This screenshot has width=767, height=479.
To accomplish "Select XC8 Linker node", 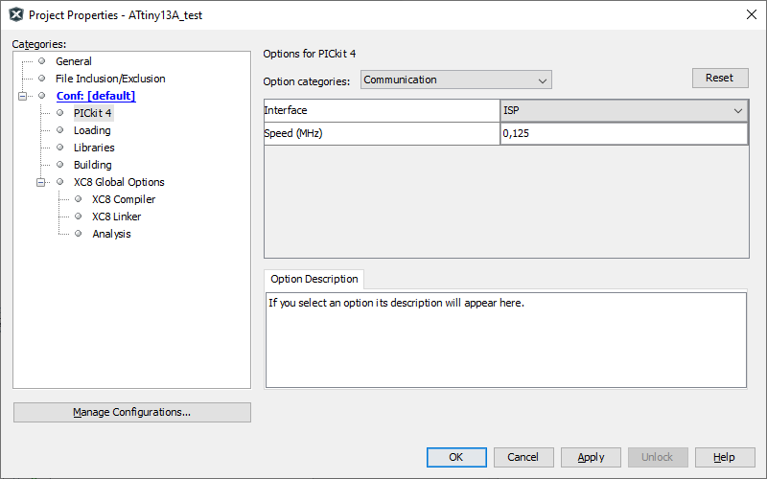I will pyautogui.click(x=116, y=217).
